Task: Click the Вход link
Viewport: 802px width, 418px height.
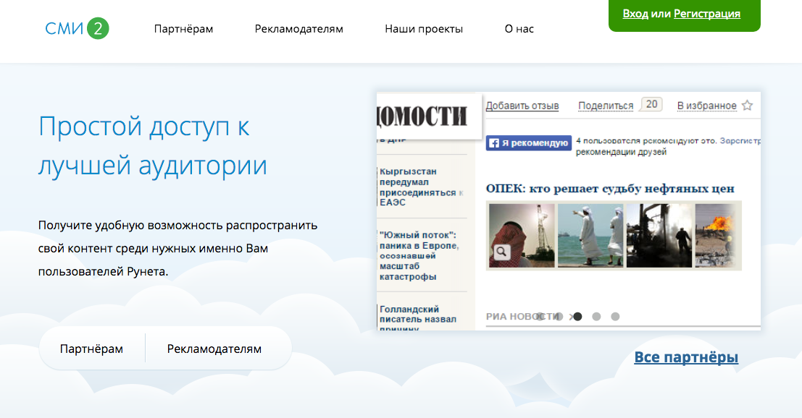Action: [x=635, y=14]
